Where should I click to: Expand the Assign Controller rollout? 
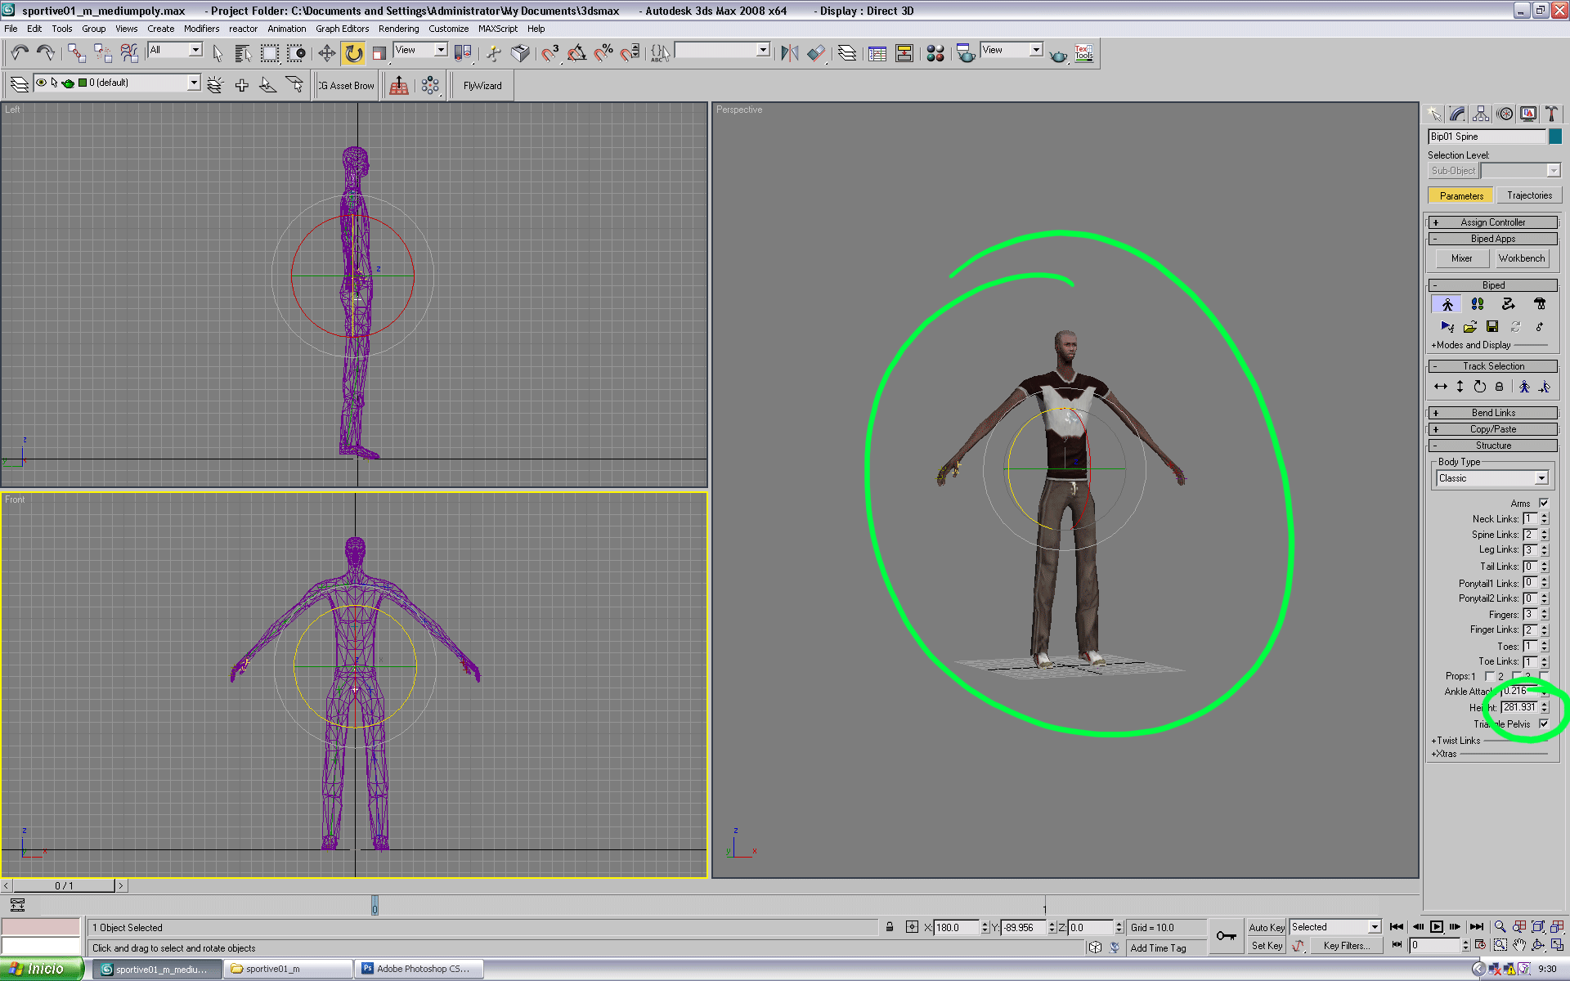pos(1492,222)
